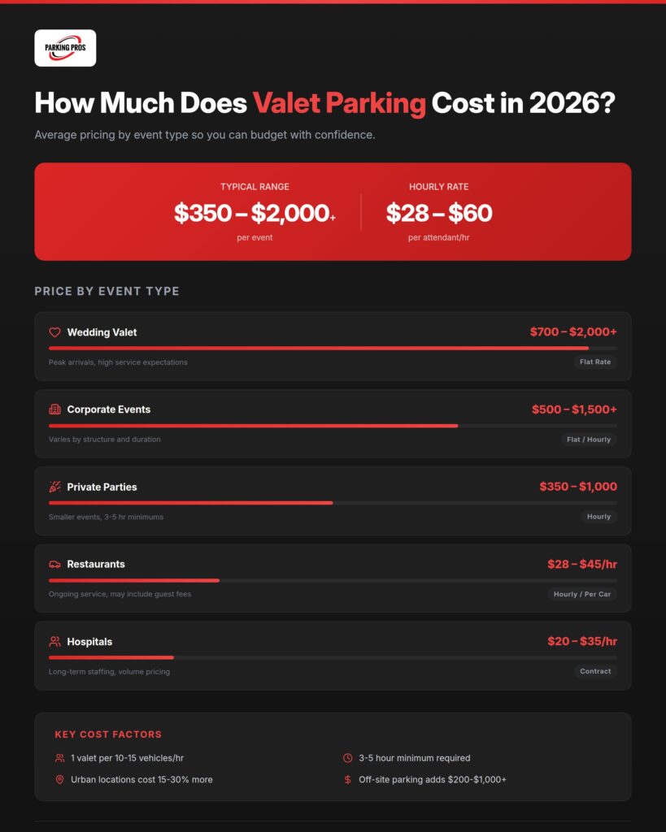This screenshot has height=832, width=666.
Task: Click the valet-per-vehicles people icon
Action: click(59, 758)
